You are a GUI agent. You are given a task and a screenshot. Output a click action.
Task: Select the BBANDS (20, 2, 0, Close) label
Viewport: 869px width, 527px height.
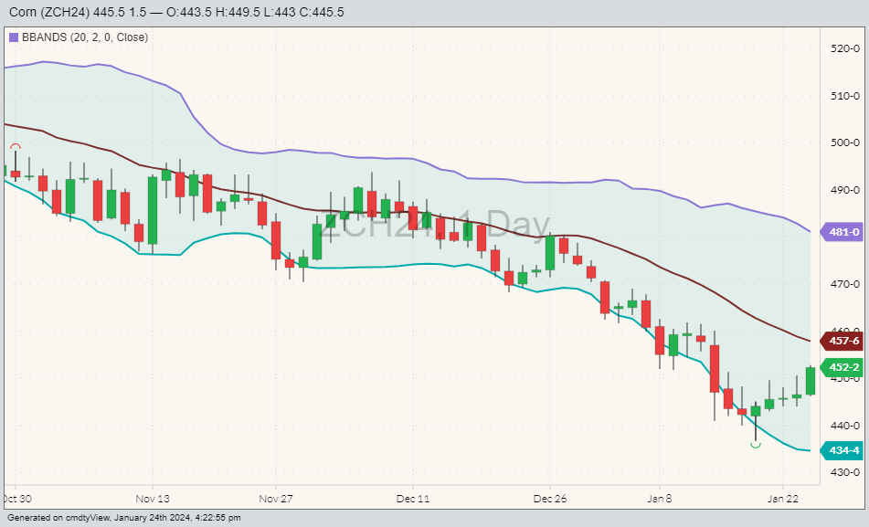pos(85,37)
